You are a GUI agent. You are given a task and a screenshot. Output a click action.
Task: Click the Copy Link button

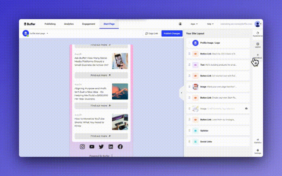tap(152, 33)
